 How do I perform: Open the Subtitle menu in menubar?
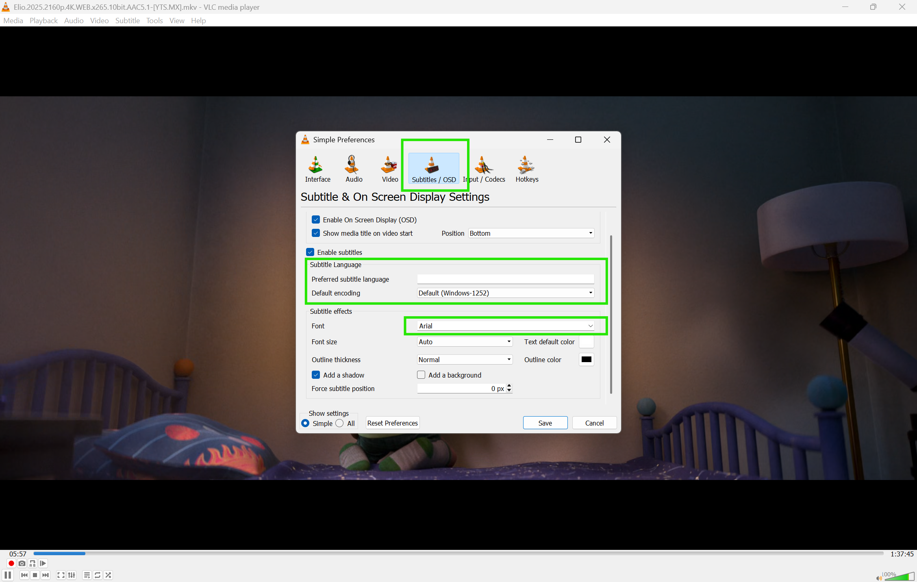tap(127, 21)
